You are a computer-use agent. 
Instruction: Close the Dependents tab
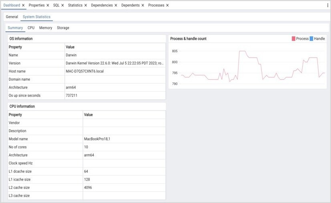[143, 6]
